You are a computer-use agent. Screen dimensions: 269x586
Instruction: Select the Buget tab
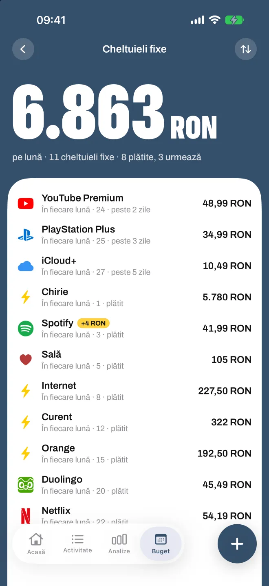tap(161, 544)
